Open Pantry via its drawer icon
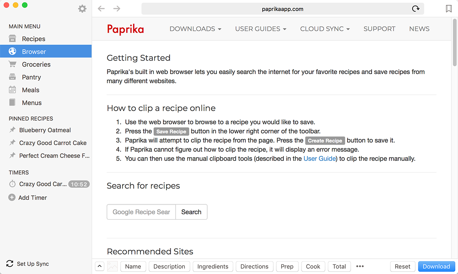This screenshot has height=274, width=458. click(13, 77)
